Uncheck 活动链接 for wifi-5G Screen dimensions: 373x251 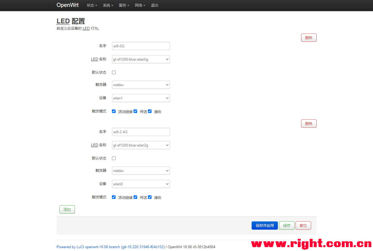click(114, 111)
